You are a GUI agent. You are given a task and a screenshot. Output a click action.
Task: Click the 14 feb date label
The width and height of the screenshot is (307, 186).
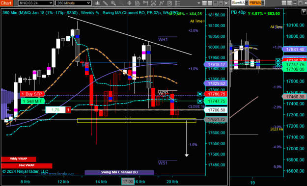point(101,182)
